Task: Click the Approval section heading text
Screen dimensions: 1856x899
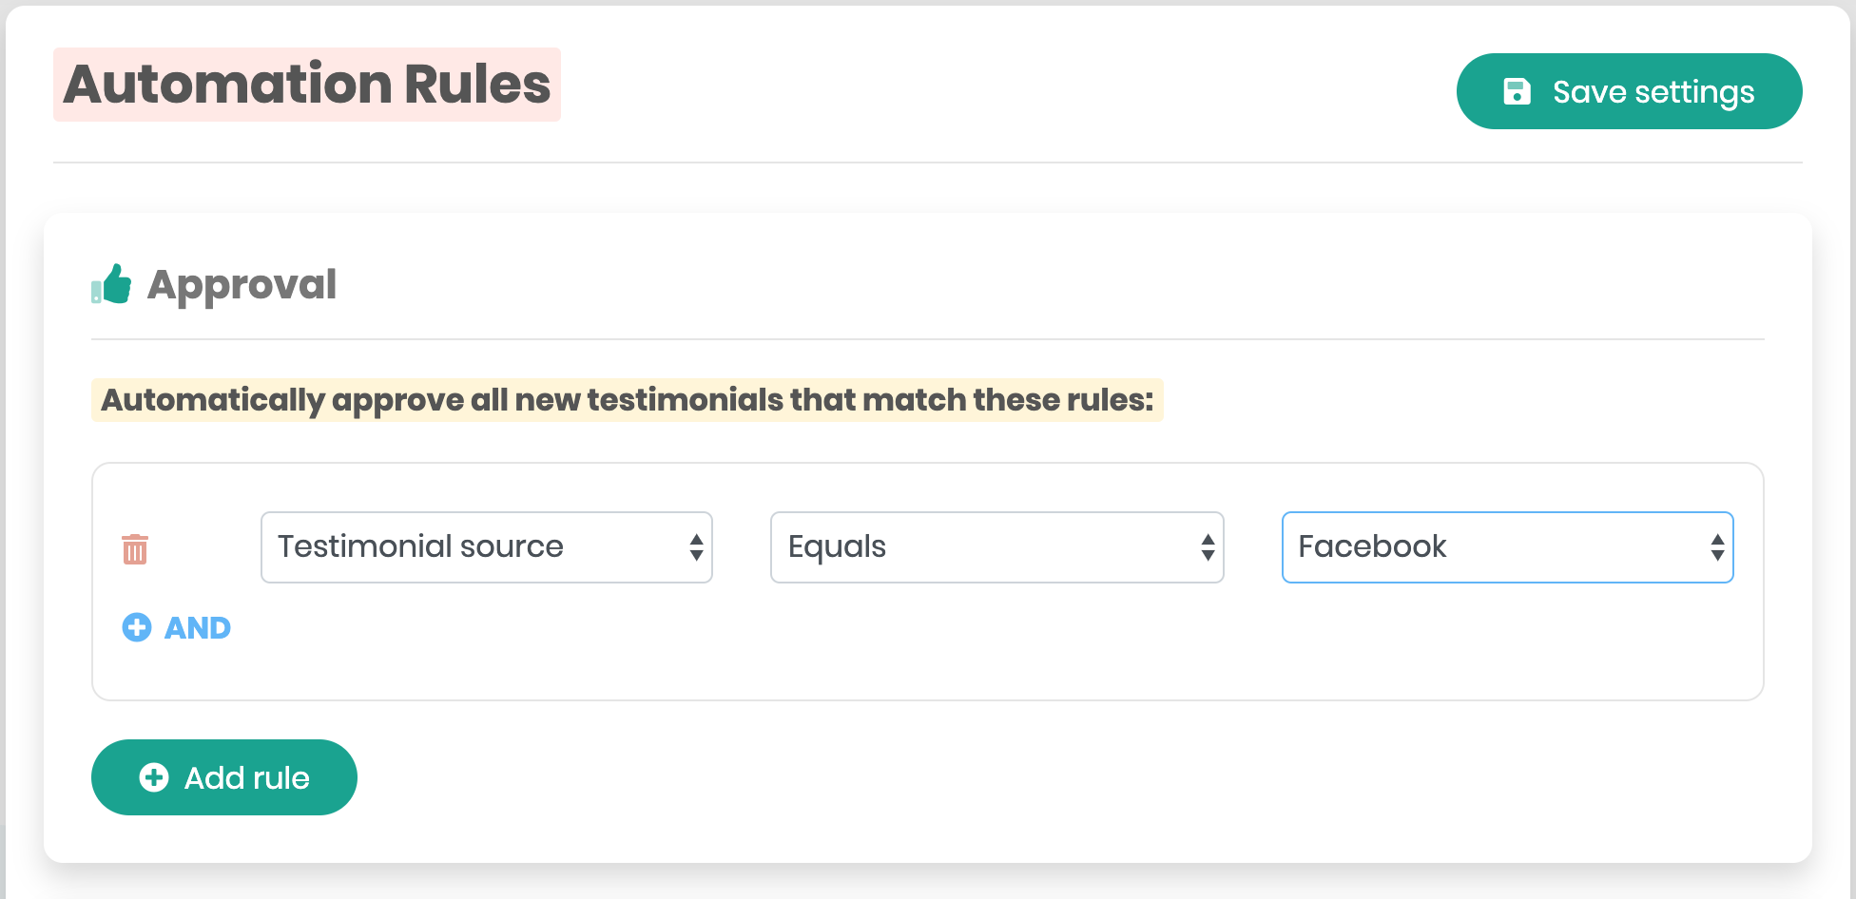Action: click(242, 284)
